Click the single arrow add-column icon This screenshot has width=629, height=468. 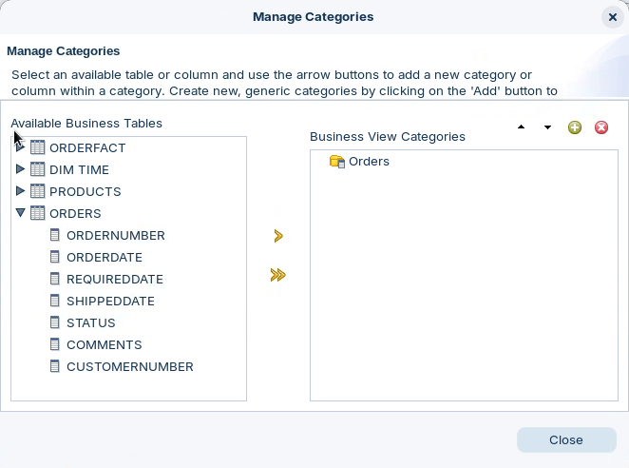[278, 236]
